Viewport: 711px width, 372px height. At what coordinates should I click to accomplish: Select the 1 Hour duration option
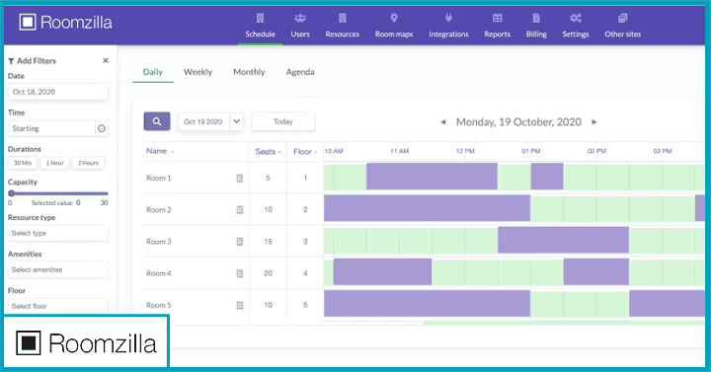point(55,163)
